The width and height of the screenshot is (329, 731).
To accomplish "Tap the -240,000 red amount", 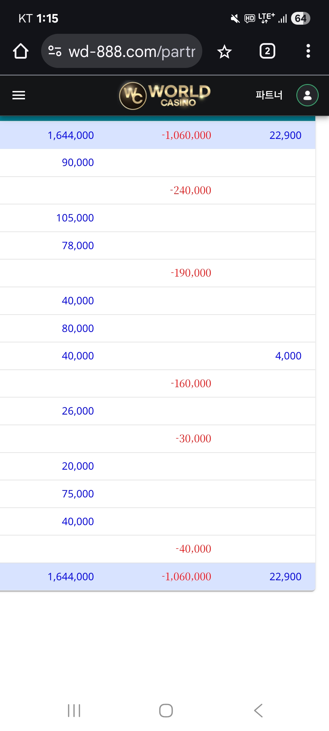I will click(x=190, y=190).
